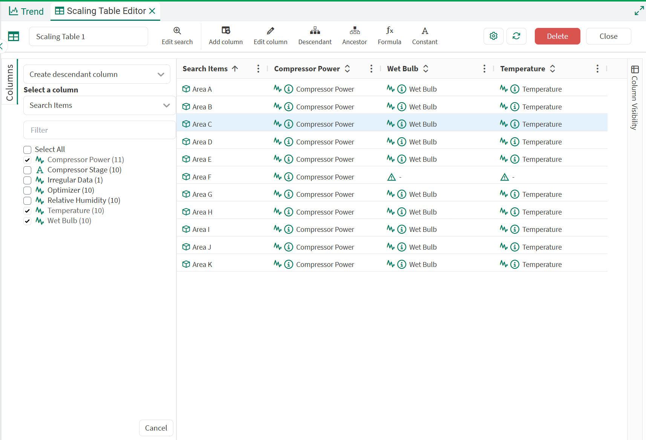Image resolution: width=646 pixels, height=440 pixels.
Task: Select the Ancestor hierarchy icon
Action: tap(354, 31)
